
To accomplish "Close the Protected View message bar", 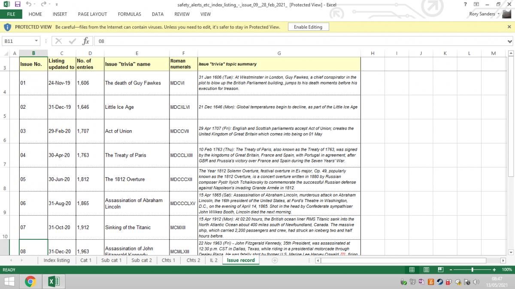I will click(509, 27).
